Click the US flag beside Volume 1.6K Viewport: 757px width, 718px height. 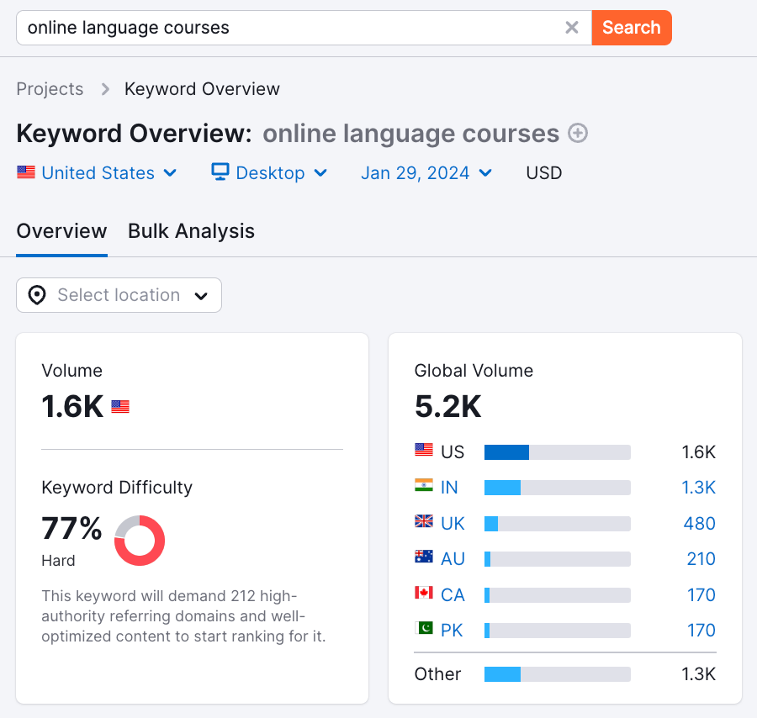[120, 407]
